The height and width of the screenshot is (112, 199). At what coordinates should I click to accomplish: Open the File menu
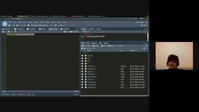click(x=10, y=22)
